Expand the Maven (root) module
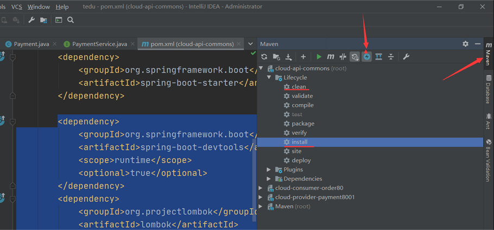This screenshot has height=230, width=494. click(261, 206)
